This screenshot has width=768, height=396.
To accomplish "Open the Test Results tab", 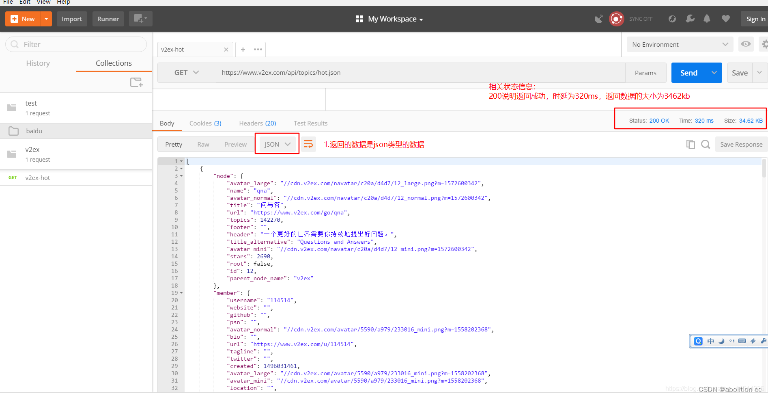I will point(310,123).
